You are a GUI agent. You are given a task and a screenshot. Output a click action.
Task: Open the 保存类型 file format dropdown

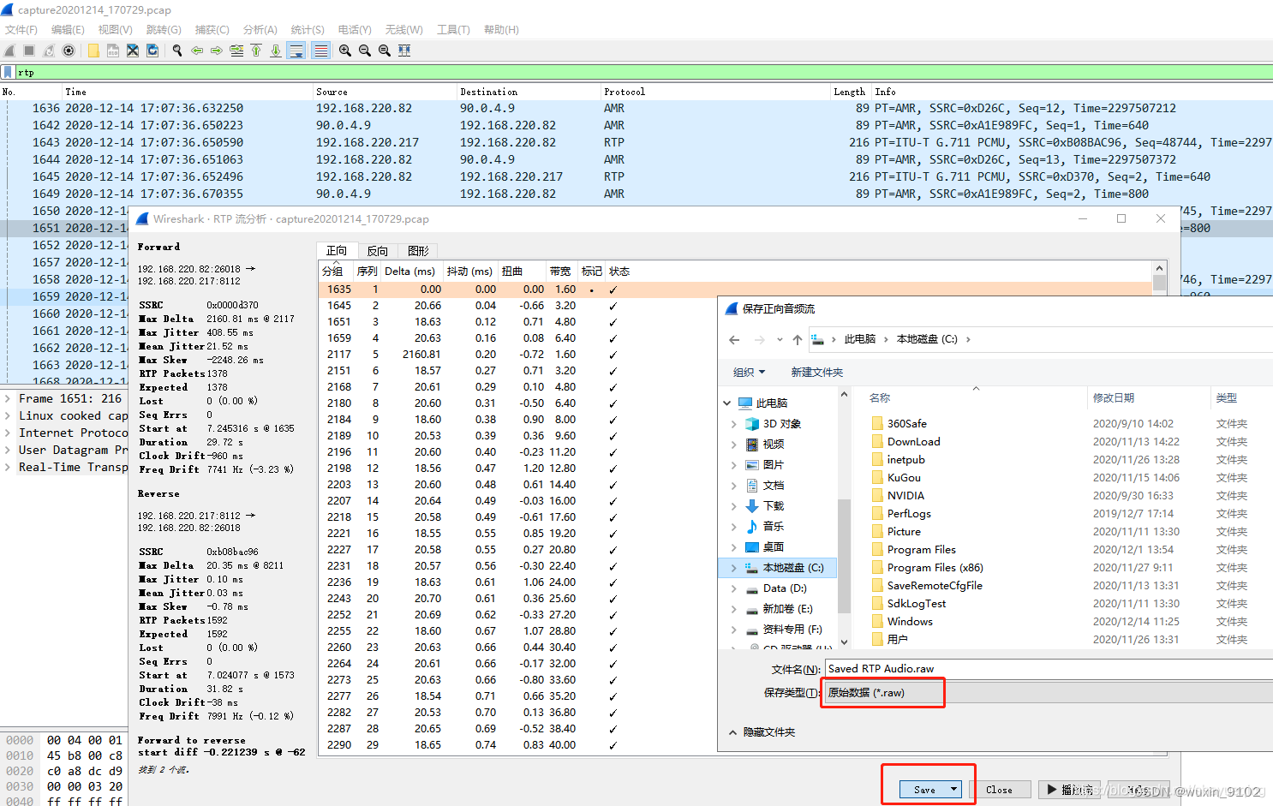[882, 692]
